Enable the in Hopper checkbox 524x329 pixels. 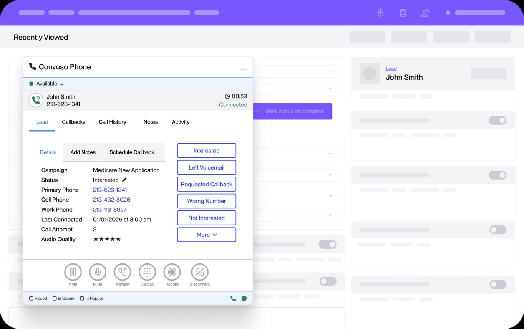82,299
